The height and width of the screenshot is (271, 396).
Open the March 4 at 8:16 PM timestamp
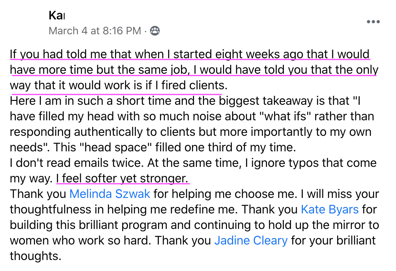[x=95, y=31]
